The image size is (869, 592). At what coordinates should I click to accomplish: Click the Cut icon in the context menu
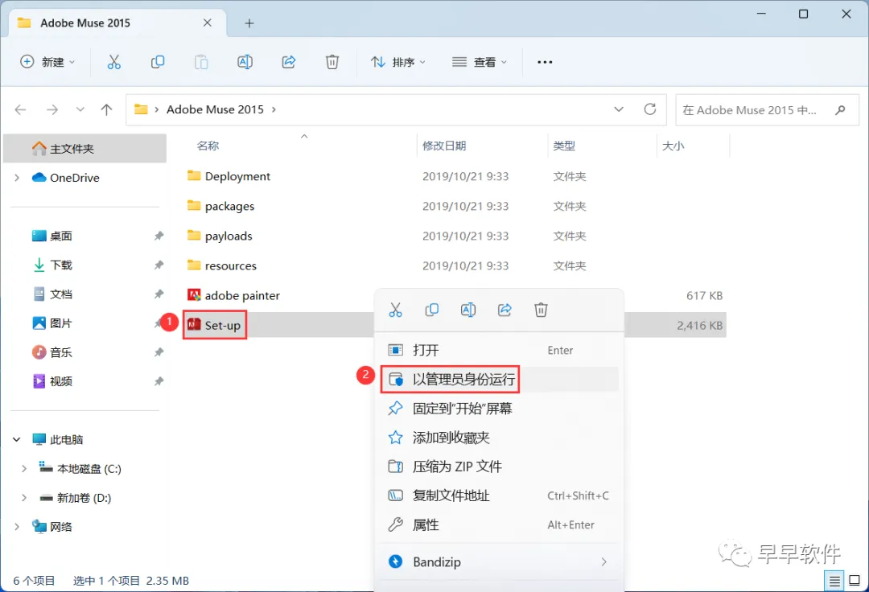395,310
